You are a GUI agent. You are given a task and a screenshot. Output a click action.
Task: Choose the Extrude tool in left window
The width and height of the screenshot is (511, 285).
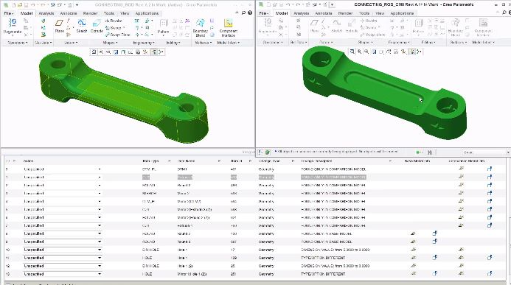97,26
